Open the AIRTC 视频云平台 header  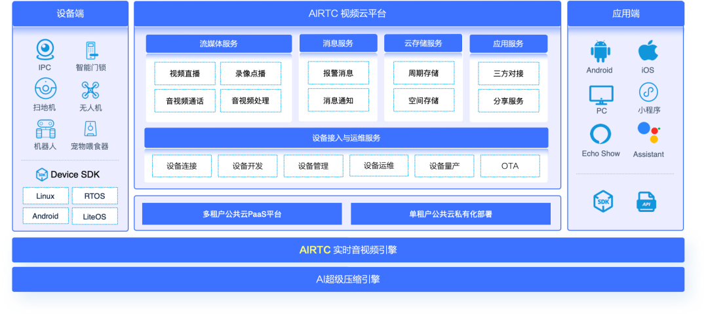[347, 14]
